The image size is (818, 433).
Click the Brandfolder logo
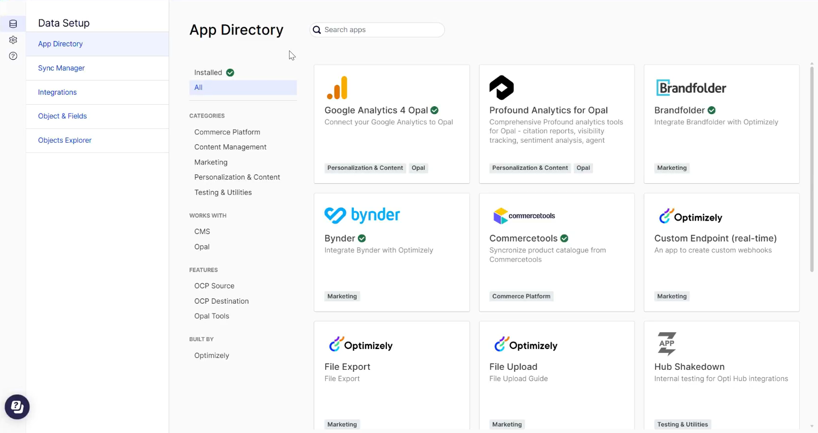(691, 88)
